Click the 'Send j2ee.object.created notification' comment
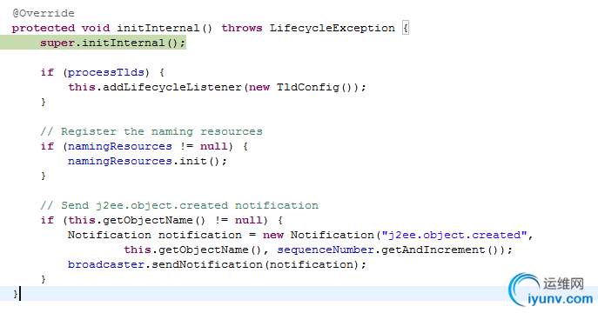The height and width of the screenshot is (313, 598). (179, 205)
